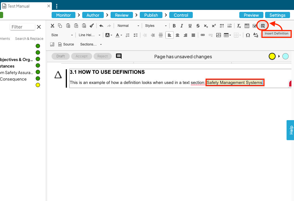Cut the selected text with scissors icon

[52, 26]
